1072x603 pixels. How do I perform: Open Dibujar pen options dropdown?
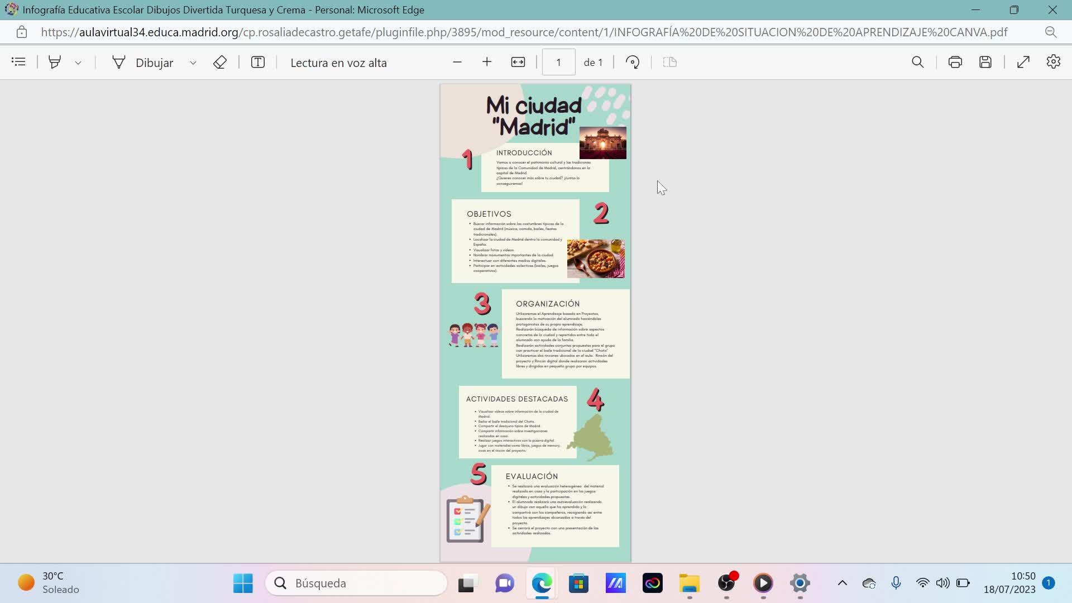tap(193, 63)
